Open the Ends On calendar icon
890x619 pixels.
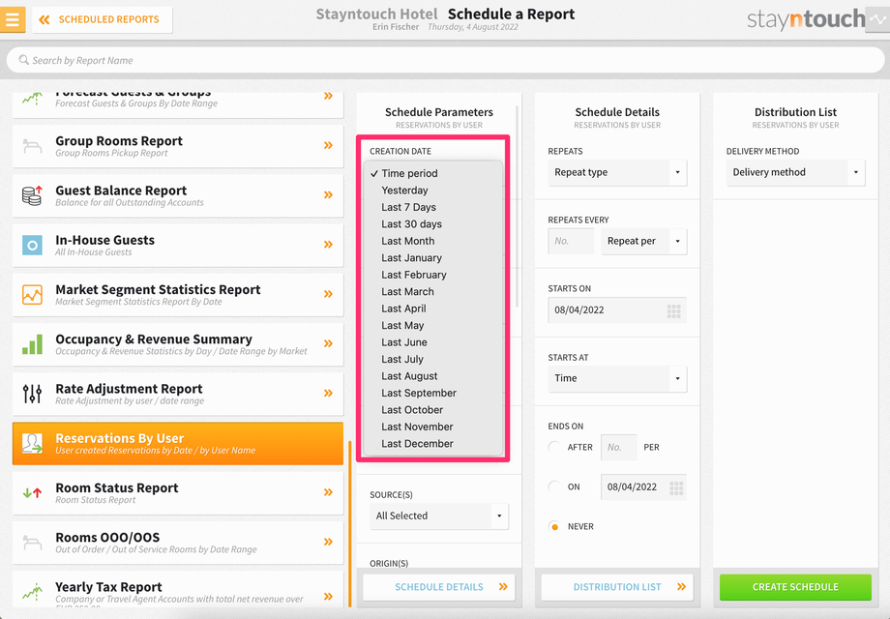(676, 487)
